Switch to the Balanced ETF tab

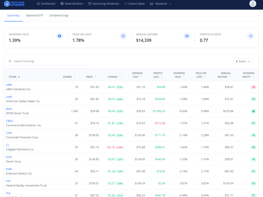[x=34, y=15]
